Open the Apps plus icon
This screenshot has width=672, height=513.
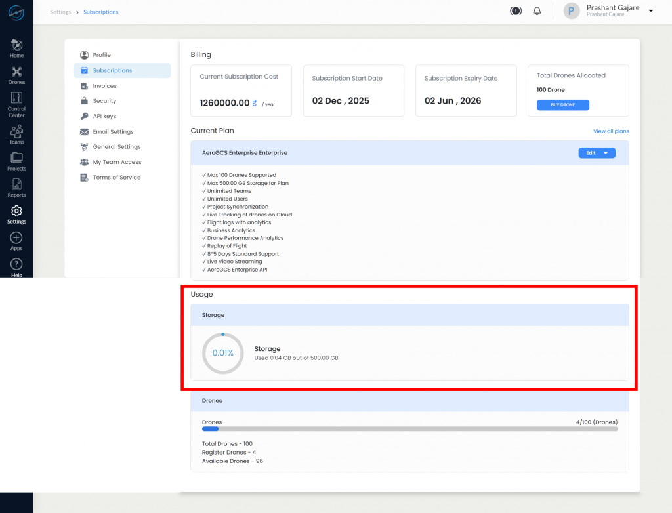click(16, 238)
